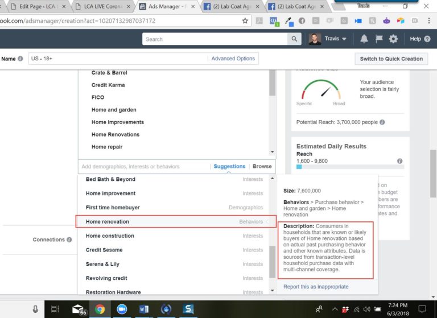This screenshot has width=437, height=318.
Task: Open Chrome three-dot menu
Action: (x=429, y=20)
